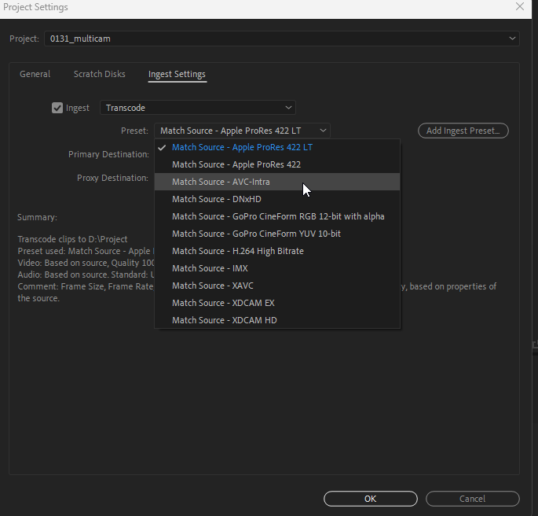Click the Add Ingest Preset button
Screen dimensions: 538x516
(463, 131)
